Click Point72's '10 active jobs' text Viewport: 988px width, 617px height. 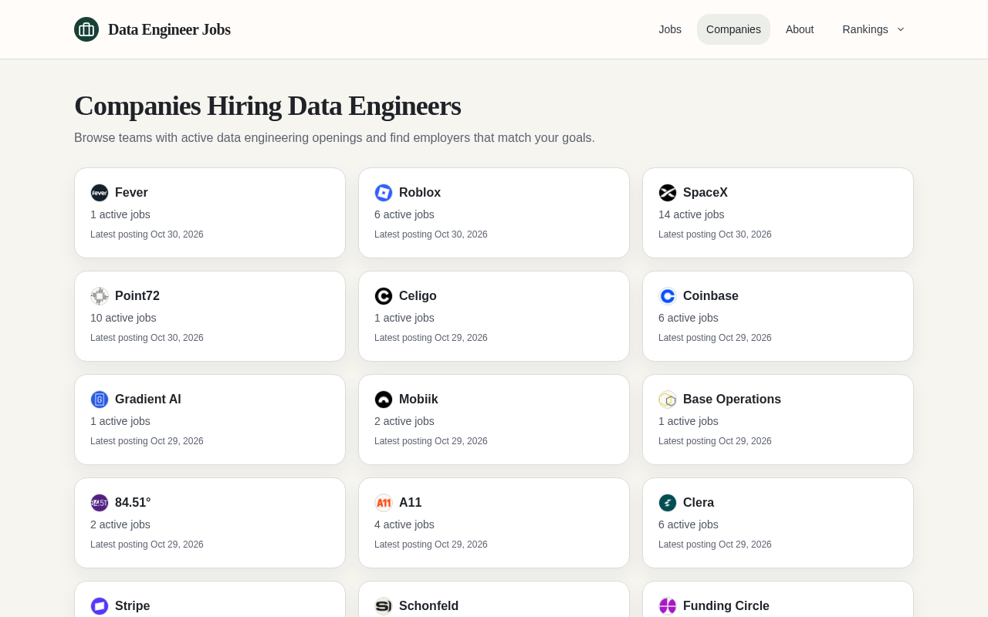click(x=123, y=318)
